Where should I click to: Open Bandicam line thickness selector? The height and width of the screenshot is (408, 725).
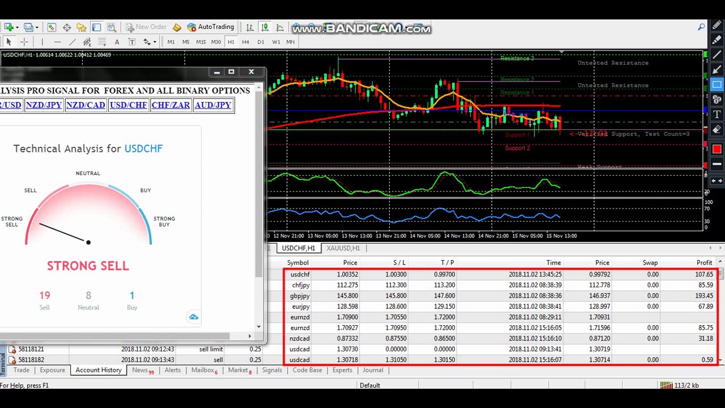click(717, 164)
